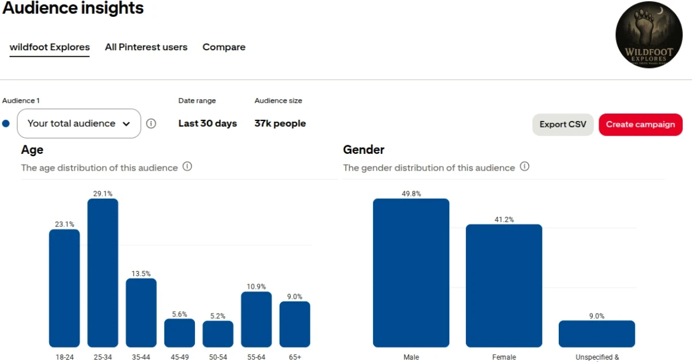
Task: Select the 35-44 age bar
Action: [x=141, y=313]
